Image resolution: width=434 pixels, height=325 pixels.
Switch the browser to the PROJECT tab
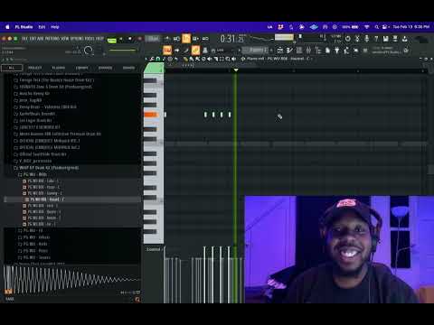tap(34, 68)
